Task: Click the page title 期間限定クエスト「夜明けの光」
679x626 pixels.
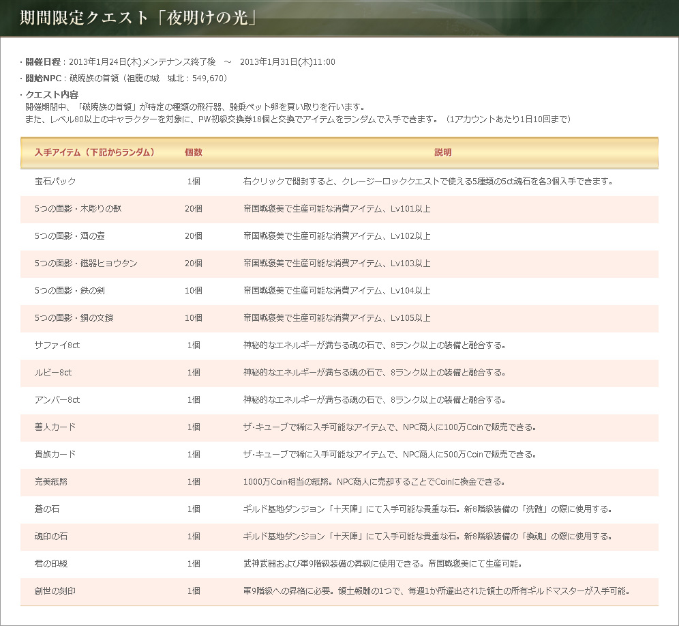Action: pos(138,18)
